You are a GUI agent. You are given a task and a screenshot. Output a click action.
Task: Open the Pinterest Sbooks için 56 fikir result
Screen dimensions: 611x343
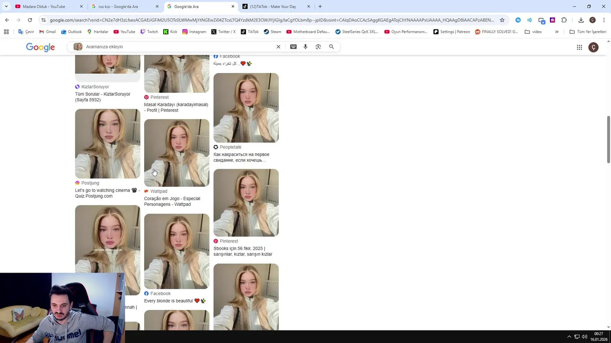pyautogui.click(x=243, y=251)
